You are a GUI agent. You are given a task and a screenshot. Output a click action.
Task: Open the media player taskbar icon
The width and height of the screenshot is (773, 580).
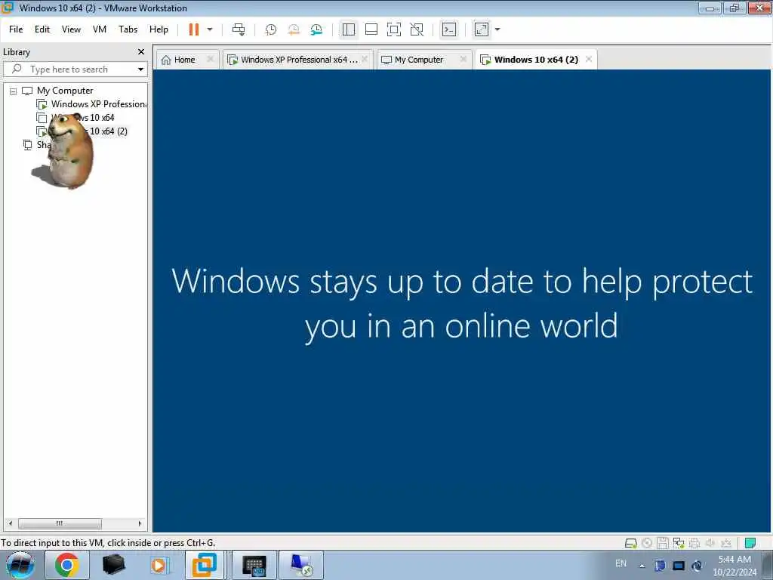point(159,565)
